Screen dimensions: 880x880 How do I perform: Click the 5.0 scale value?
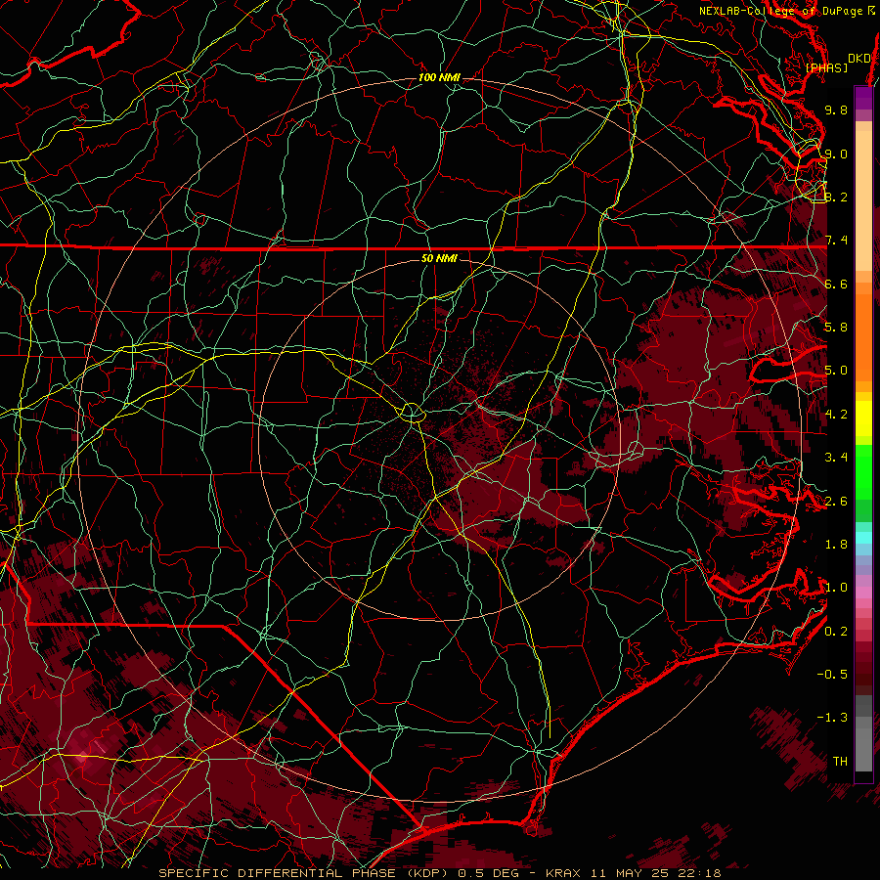coord(836,371)
